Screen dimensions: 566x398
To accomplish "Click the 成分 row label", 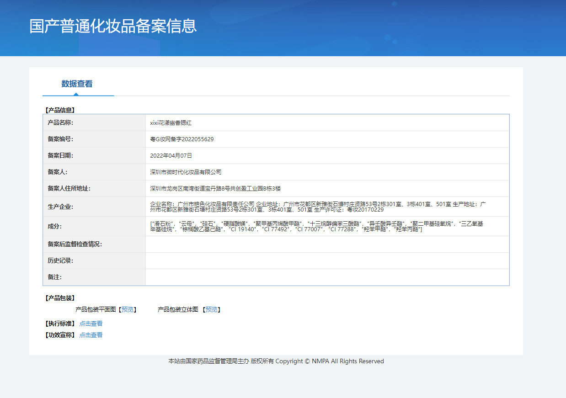I will (x=54, y=226).
